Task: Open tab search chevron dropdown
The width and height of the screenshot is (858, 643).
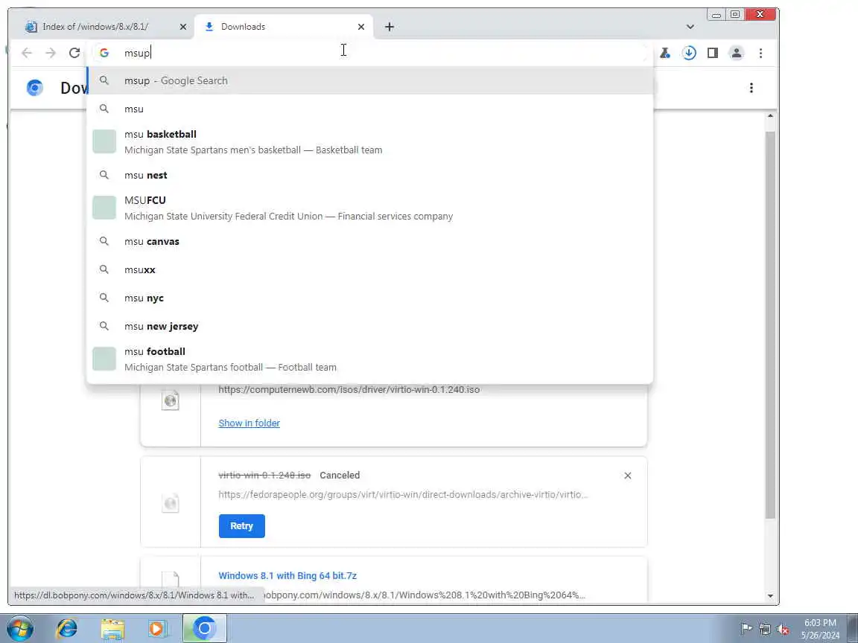Action: tap(690, 27)
